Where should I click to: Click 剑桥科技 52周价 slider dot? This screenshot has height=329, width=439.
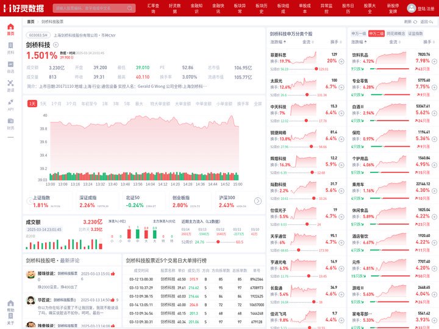[218, 242]
